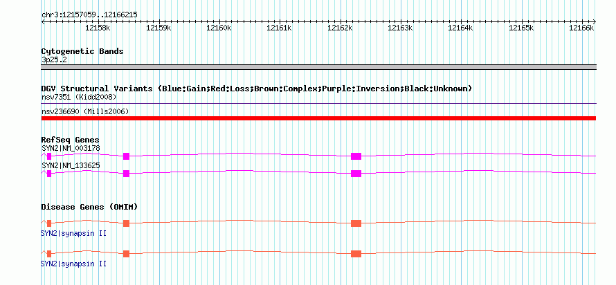This screenshot has width=616, height=285.
Task: Select the narrow leftmost exon of SYN2|NM_133625
Action: (49, 174)
